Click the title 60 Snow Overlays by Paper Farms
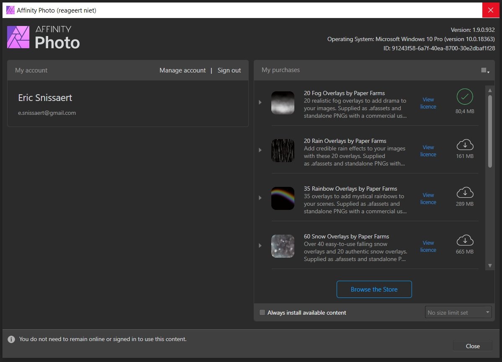This screenshot has height=362, width=502. [346, 236]
